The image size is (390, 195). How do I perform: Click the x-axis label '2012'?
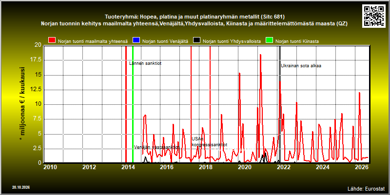[89, 167]
